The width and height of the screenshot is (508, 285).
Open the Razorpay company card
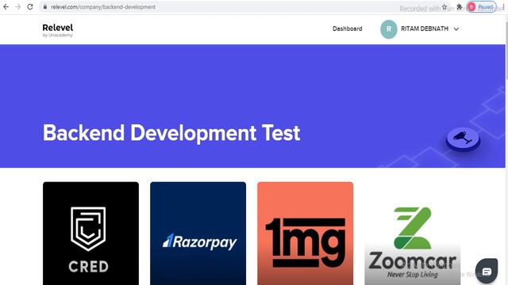(198, 234)
